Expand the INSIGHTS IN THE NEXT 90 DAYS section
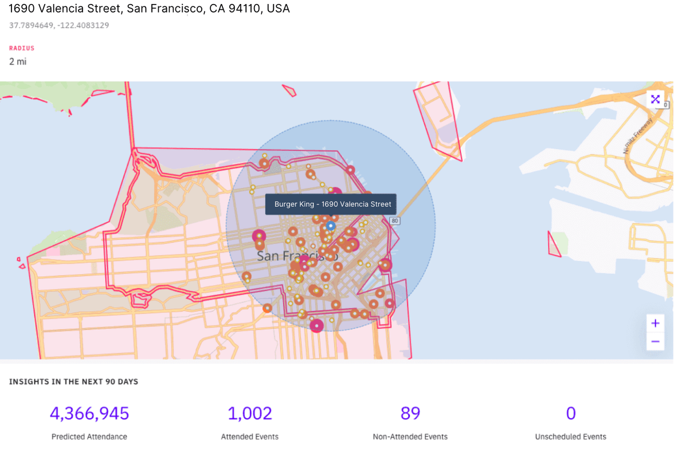674x472 pixels. [73, 381]
